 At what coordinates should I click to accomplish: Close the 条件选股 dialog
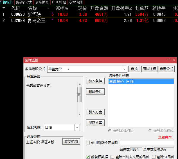click(174, 60)
